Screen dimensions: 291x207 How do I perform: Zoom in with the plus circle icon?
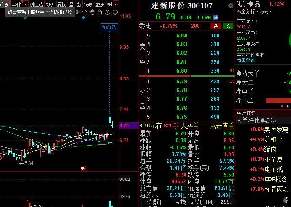tap(108, 12)
